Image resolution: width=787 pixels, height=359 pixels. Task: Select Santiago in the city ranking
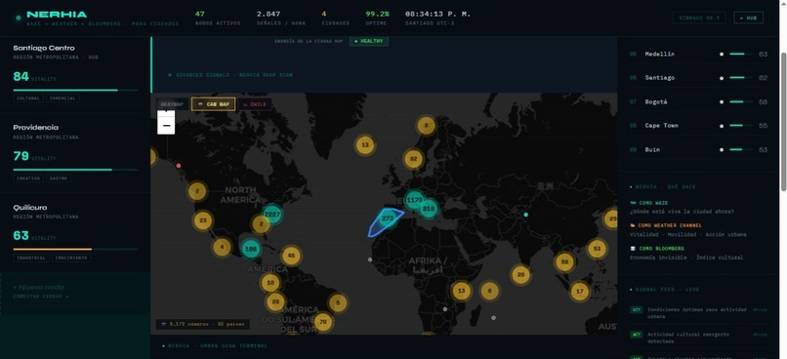click(x=699, y=78)
